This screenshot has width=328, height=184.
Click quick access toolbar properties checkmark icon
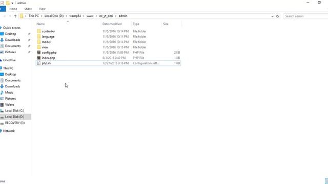point(2,3)
